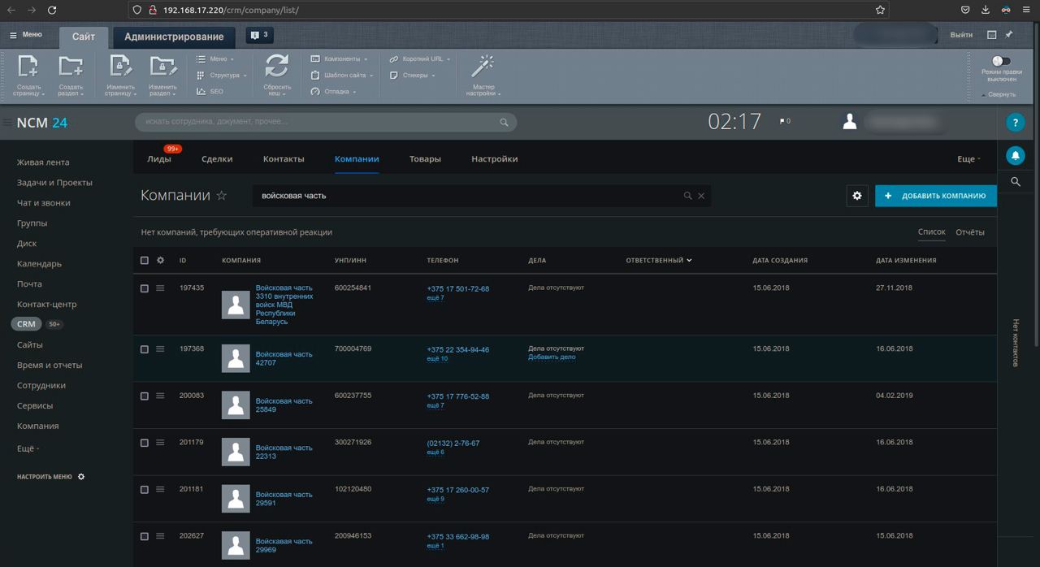Check the select-all checkbox in table header

(x=145, y=261)
